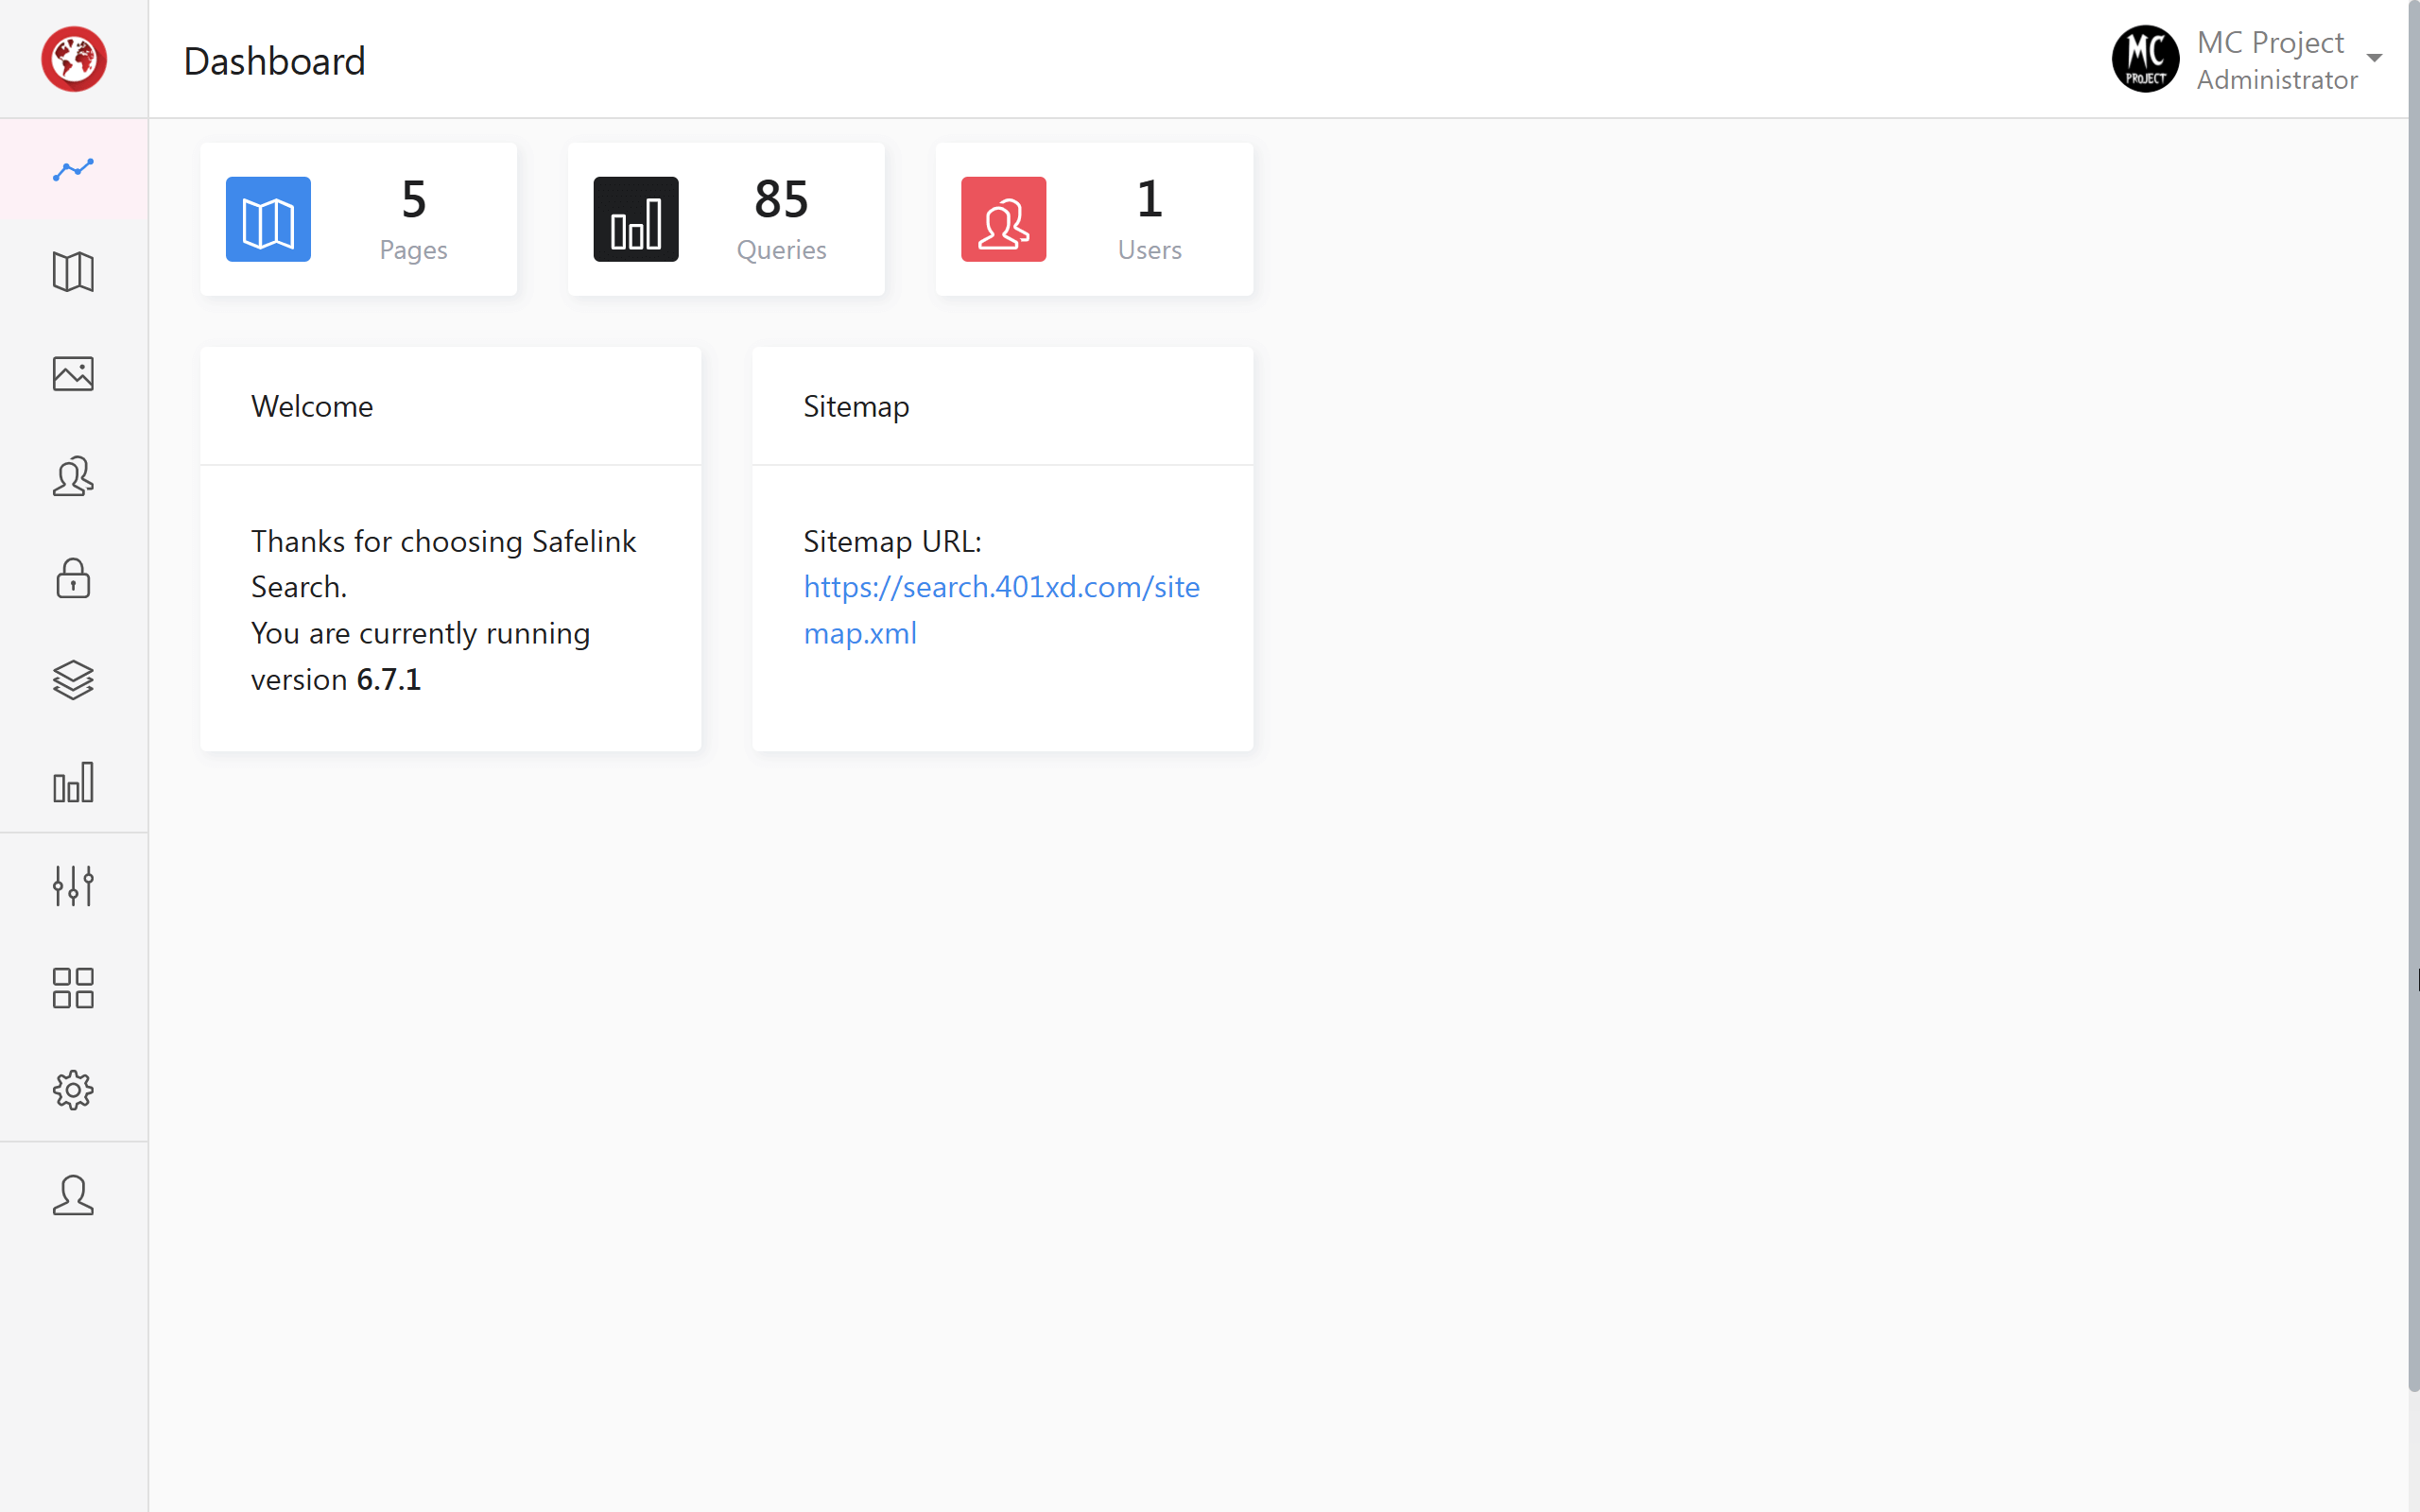Open the Dashboard analytics icon in sidebar

72,170
